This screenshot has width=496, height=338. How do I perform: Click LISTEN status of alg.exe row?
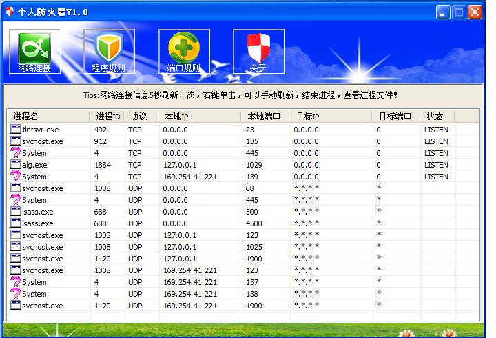pyautogui.click(x=436, y=165)
